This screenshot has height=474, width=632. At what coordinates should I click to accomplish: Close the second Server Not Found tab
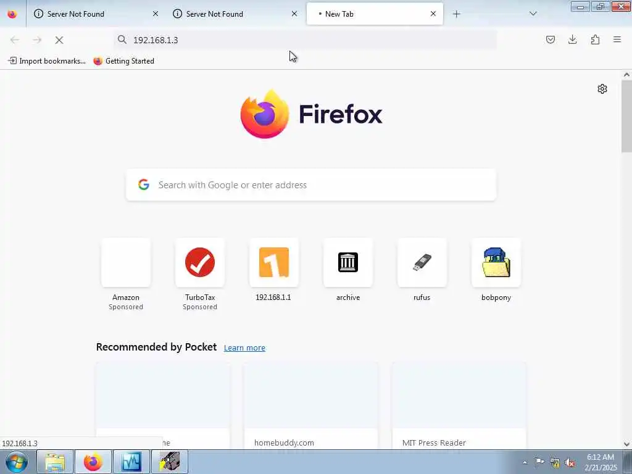tap(294, 14)
